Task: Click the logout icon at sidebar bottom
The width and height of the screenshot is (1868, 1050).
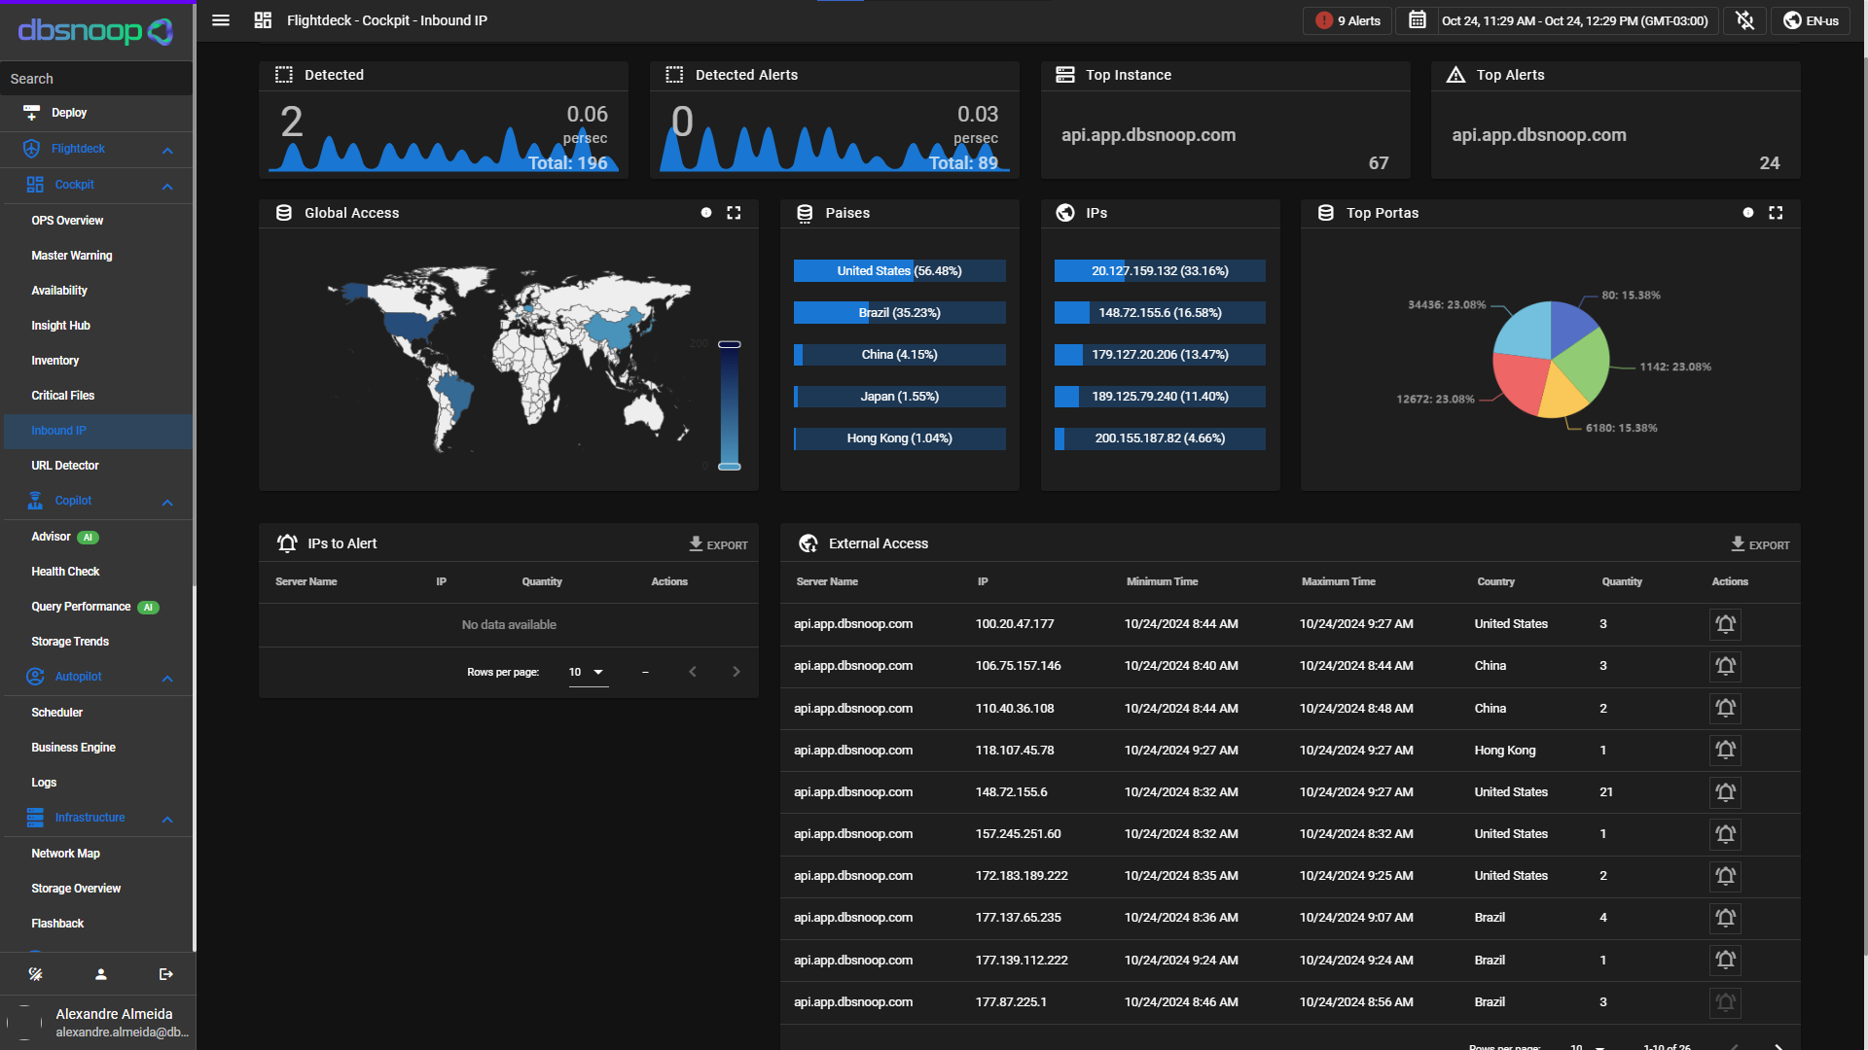Action: [x=165, y=974]
